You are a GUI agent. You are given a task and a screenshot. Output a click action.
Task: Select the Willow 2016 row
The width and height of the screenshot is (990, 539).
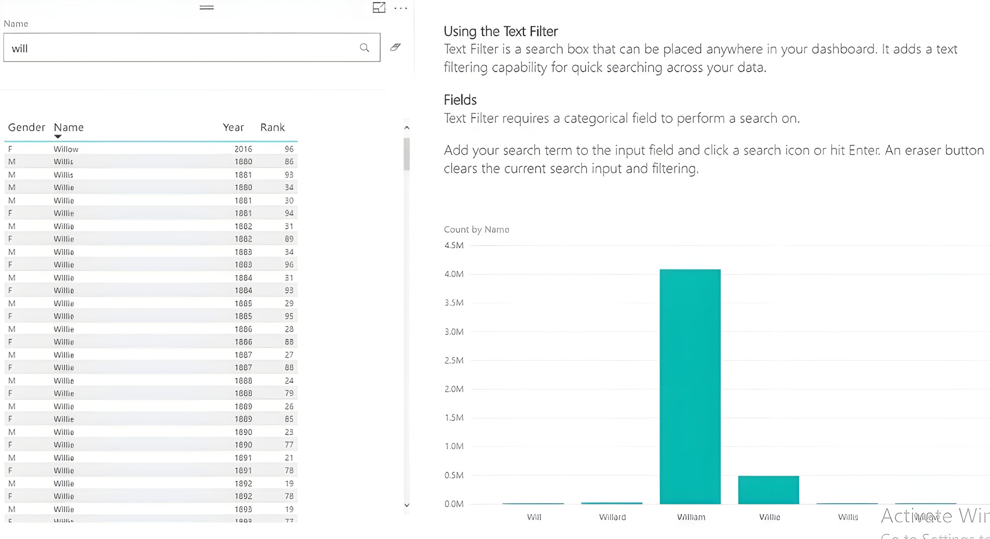click(x=151, y=149)
